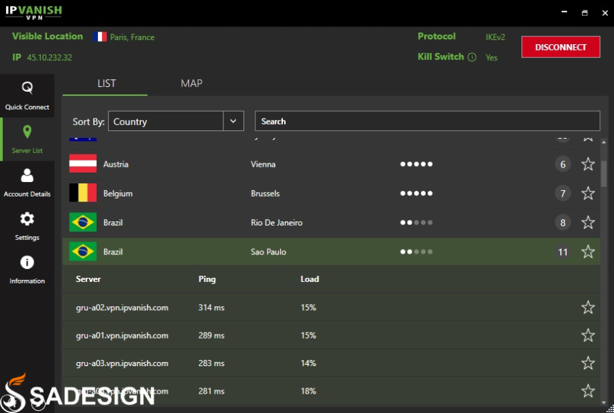Viewport: 614px width, 413px height.
Task: Click the France flag beside Paris
Action: (100, 37)
